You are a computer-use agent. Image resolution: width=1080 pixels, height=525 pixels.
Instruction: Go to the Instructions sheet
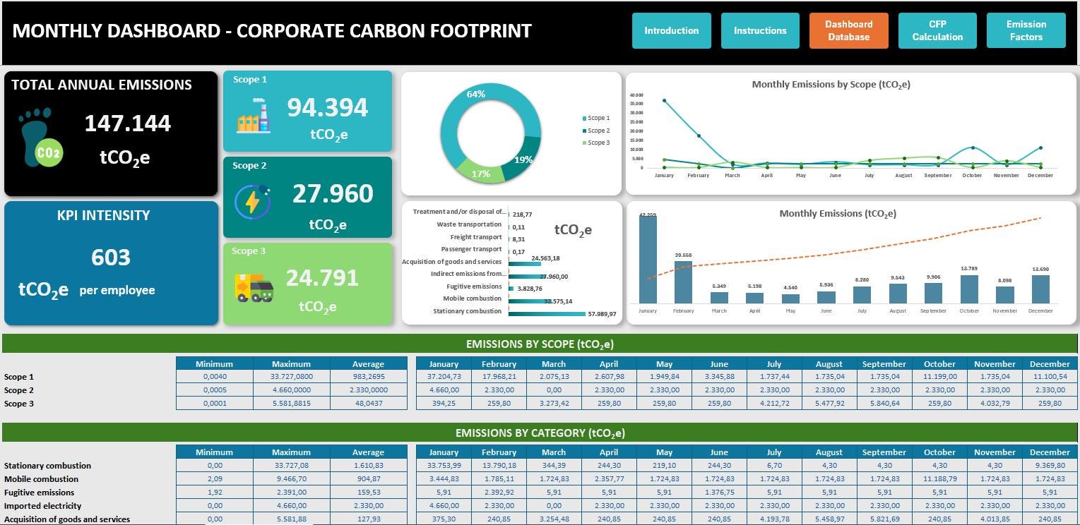click(760, 31)
